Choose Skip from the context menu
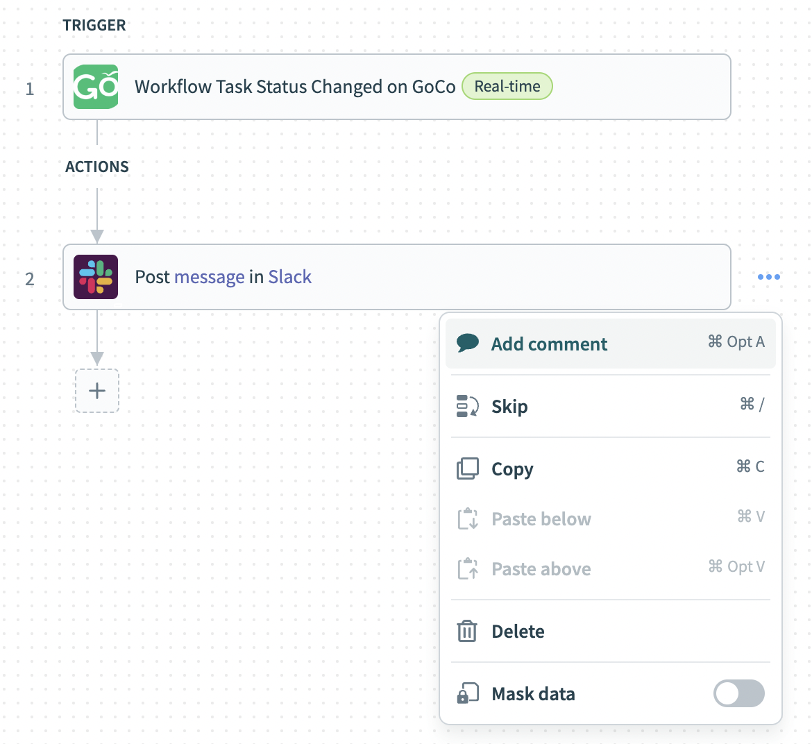812x744 pixels. (x=509, y=406)
